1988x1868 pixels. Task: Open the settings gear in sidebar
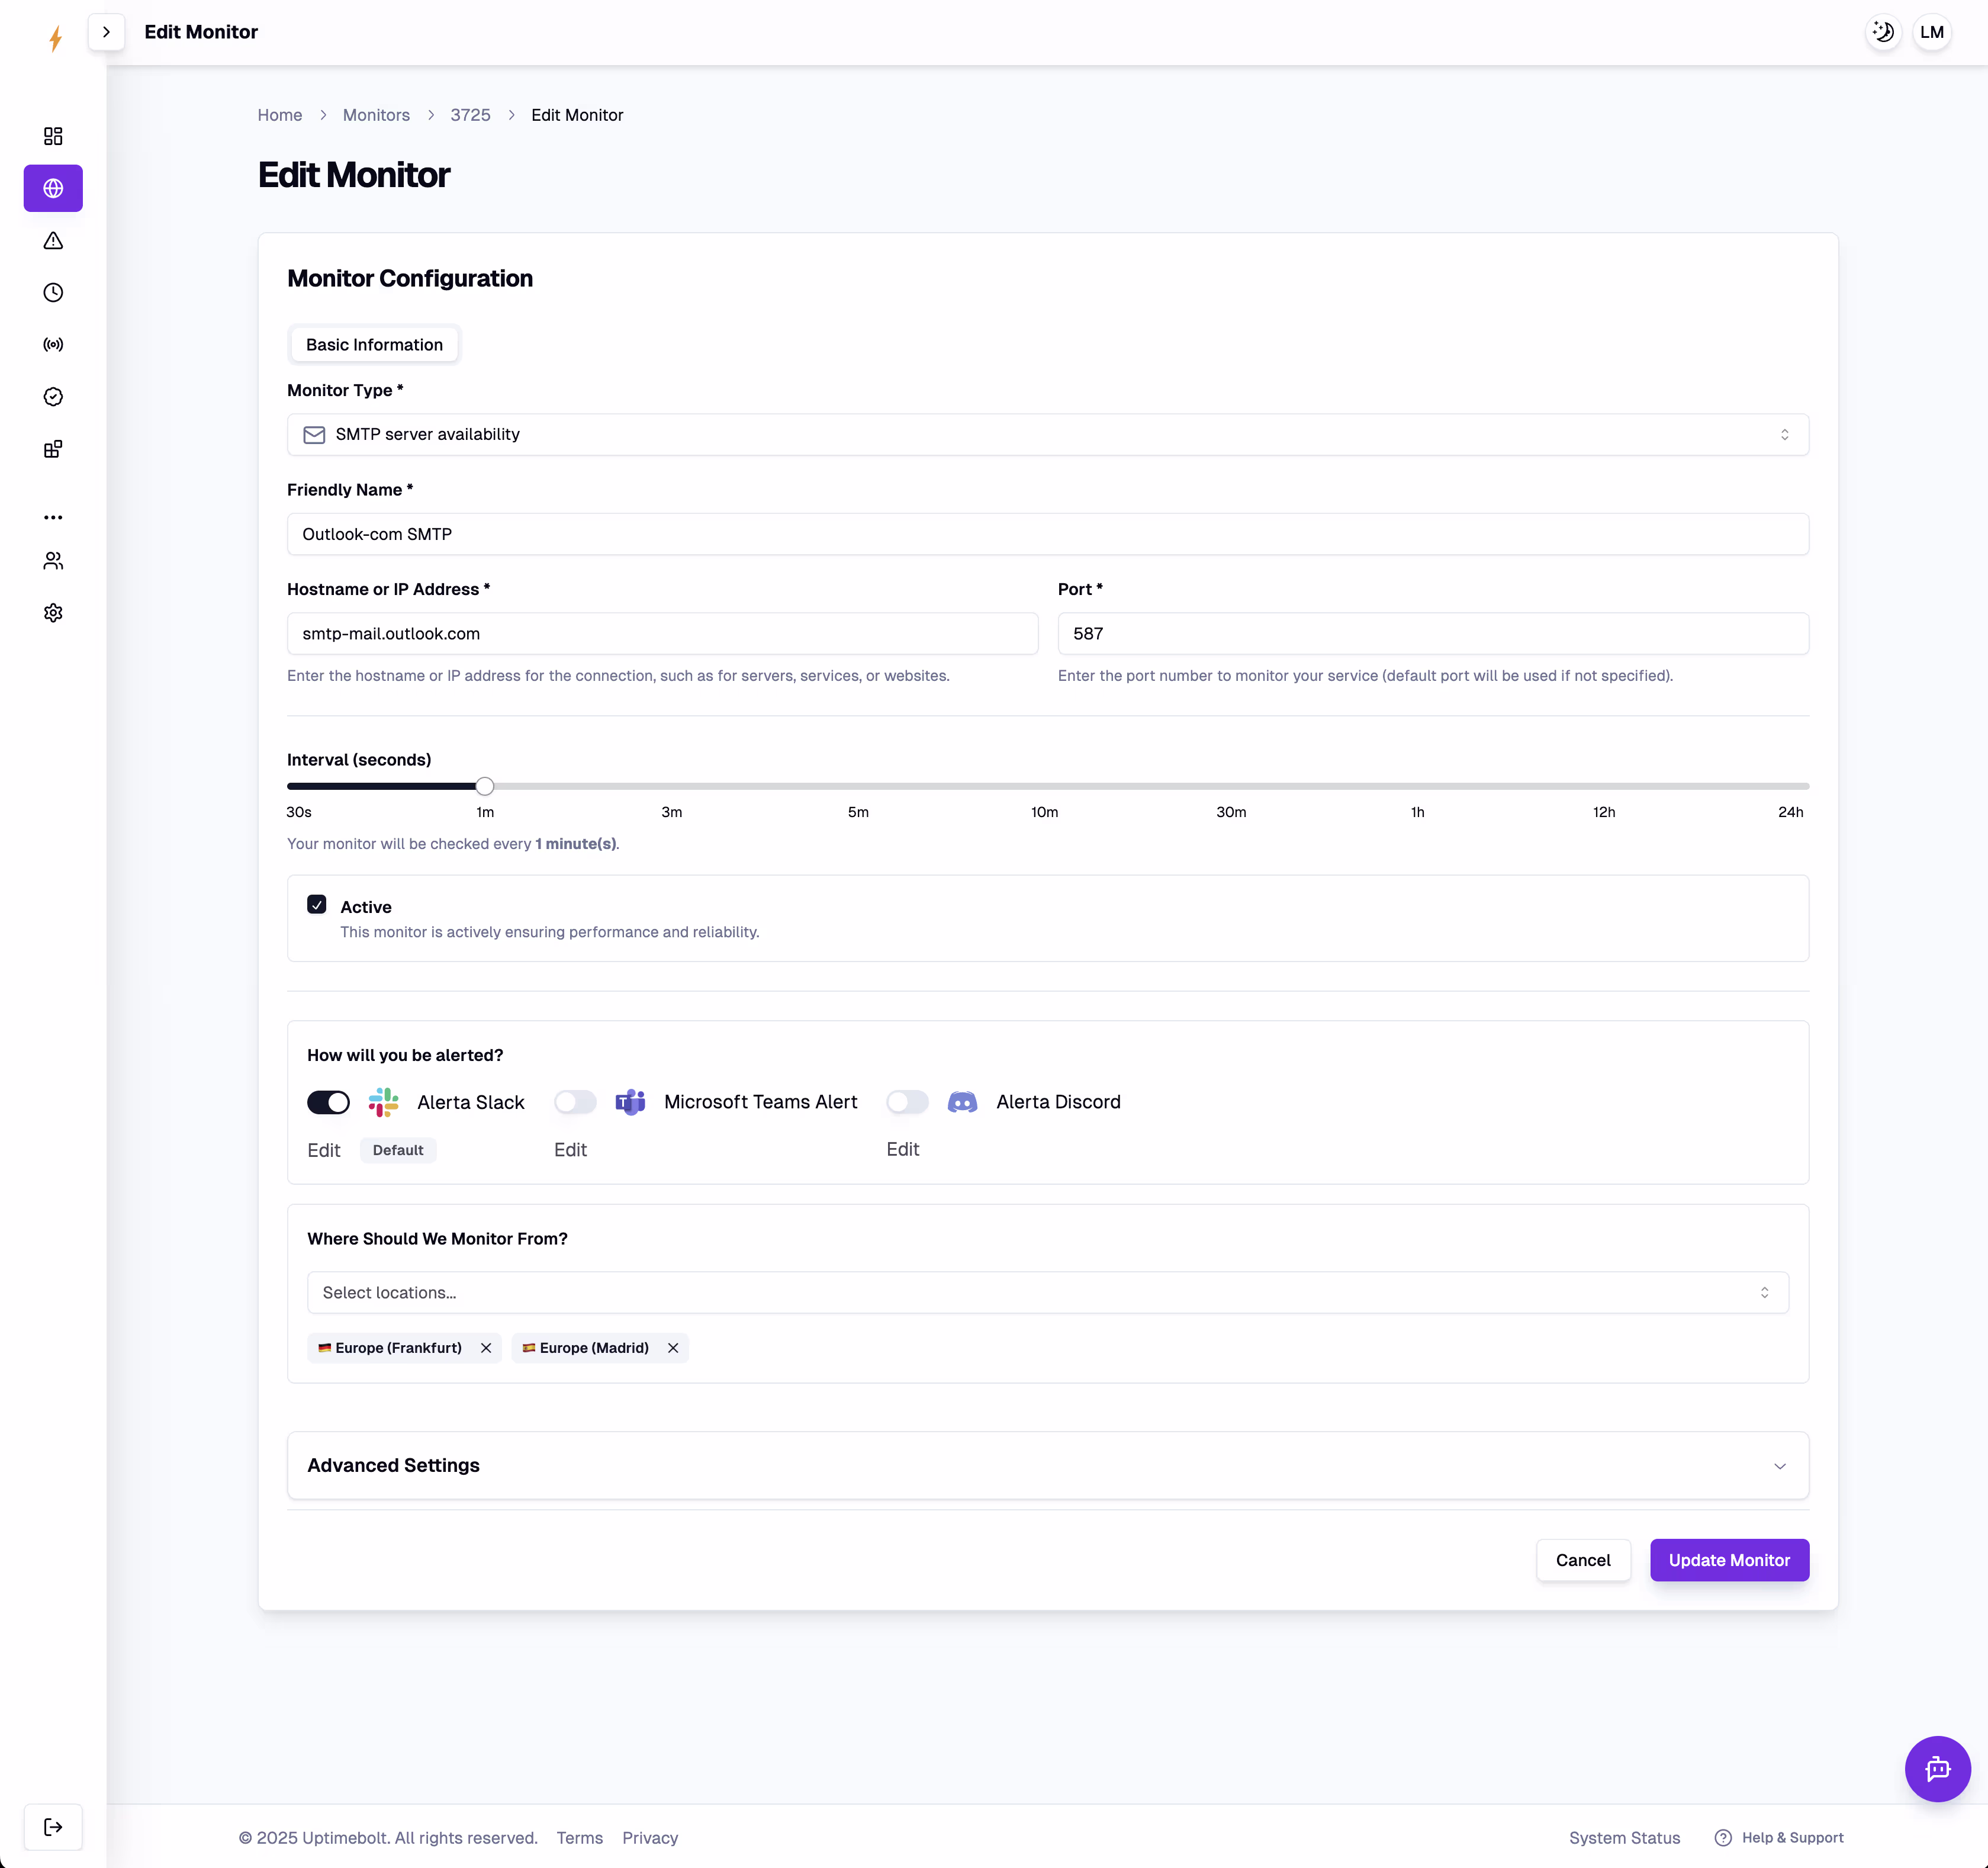(x=53, y=613)
